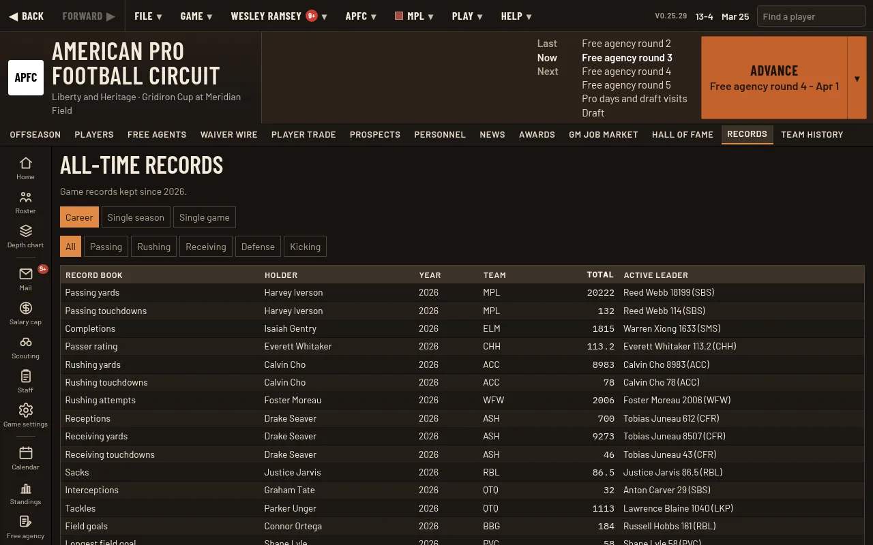Open the Game settings gear icon

click(x=25, y=415)
